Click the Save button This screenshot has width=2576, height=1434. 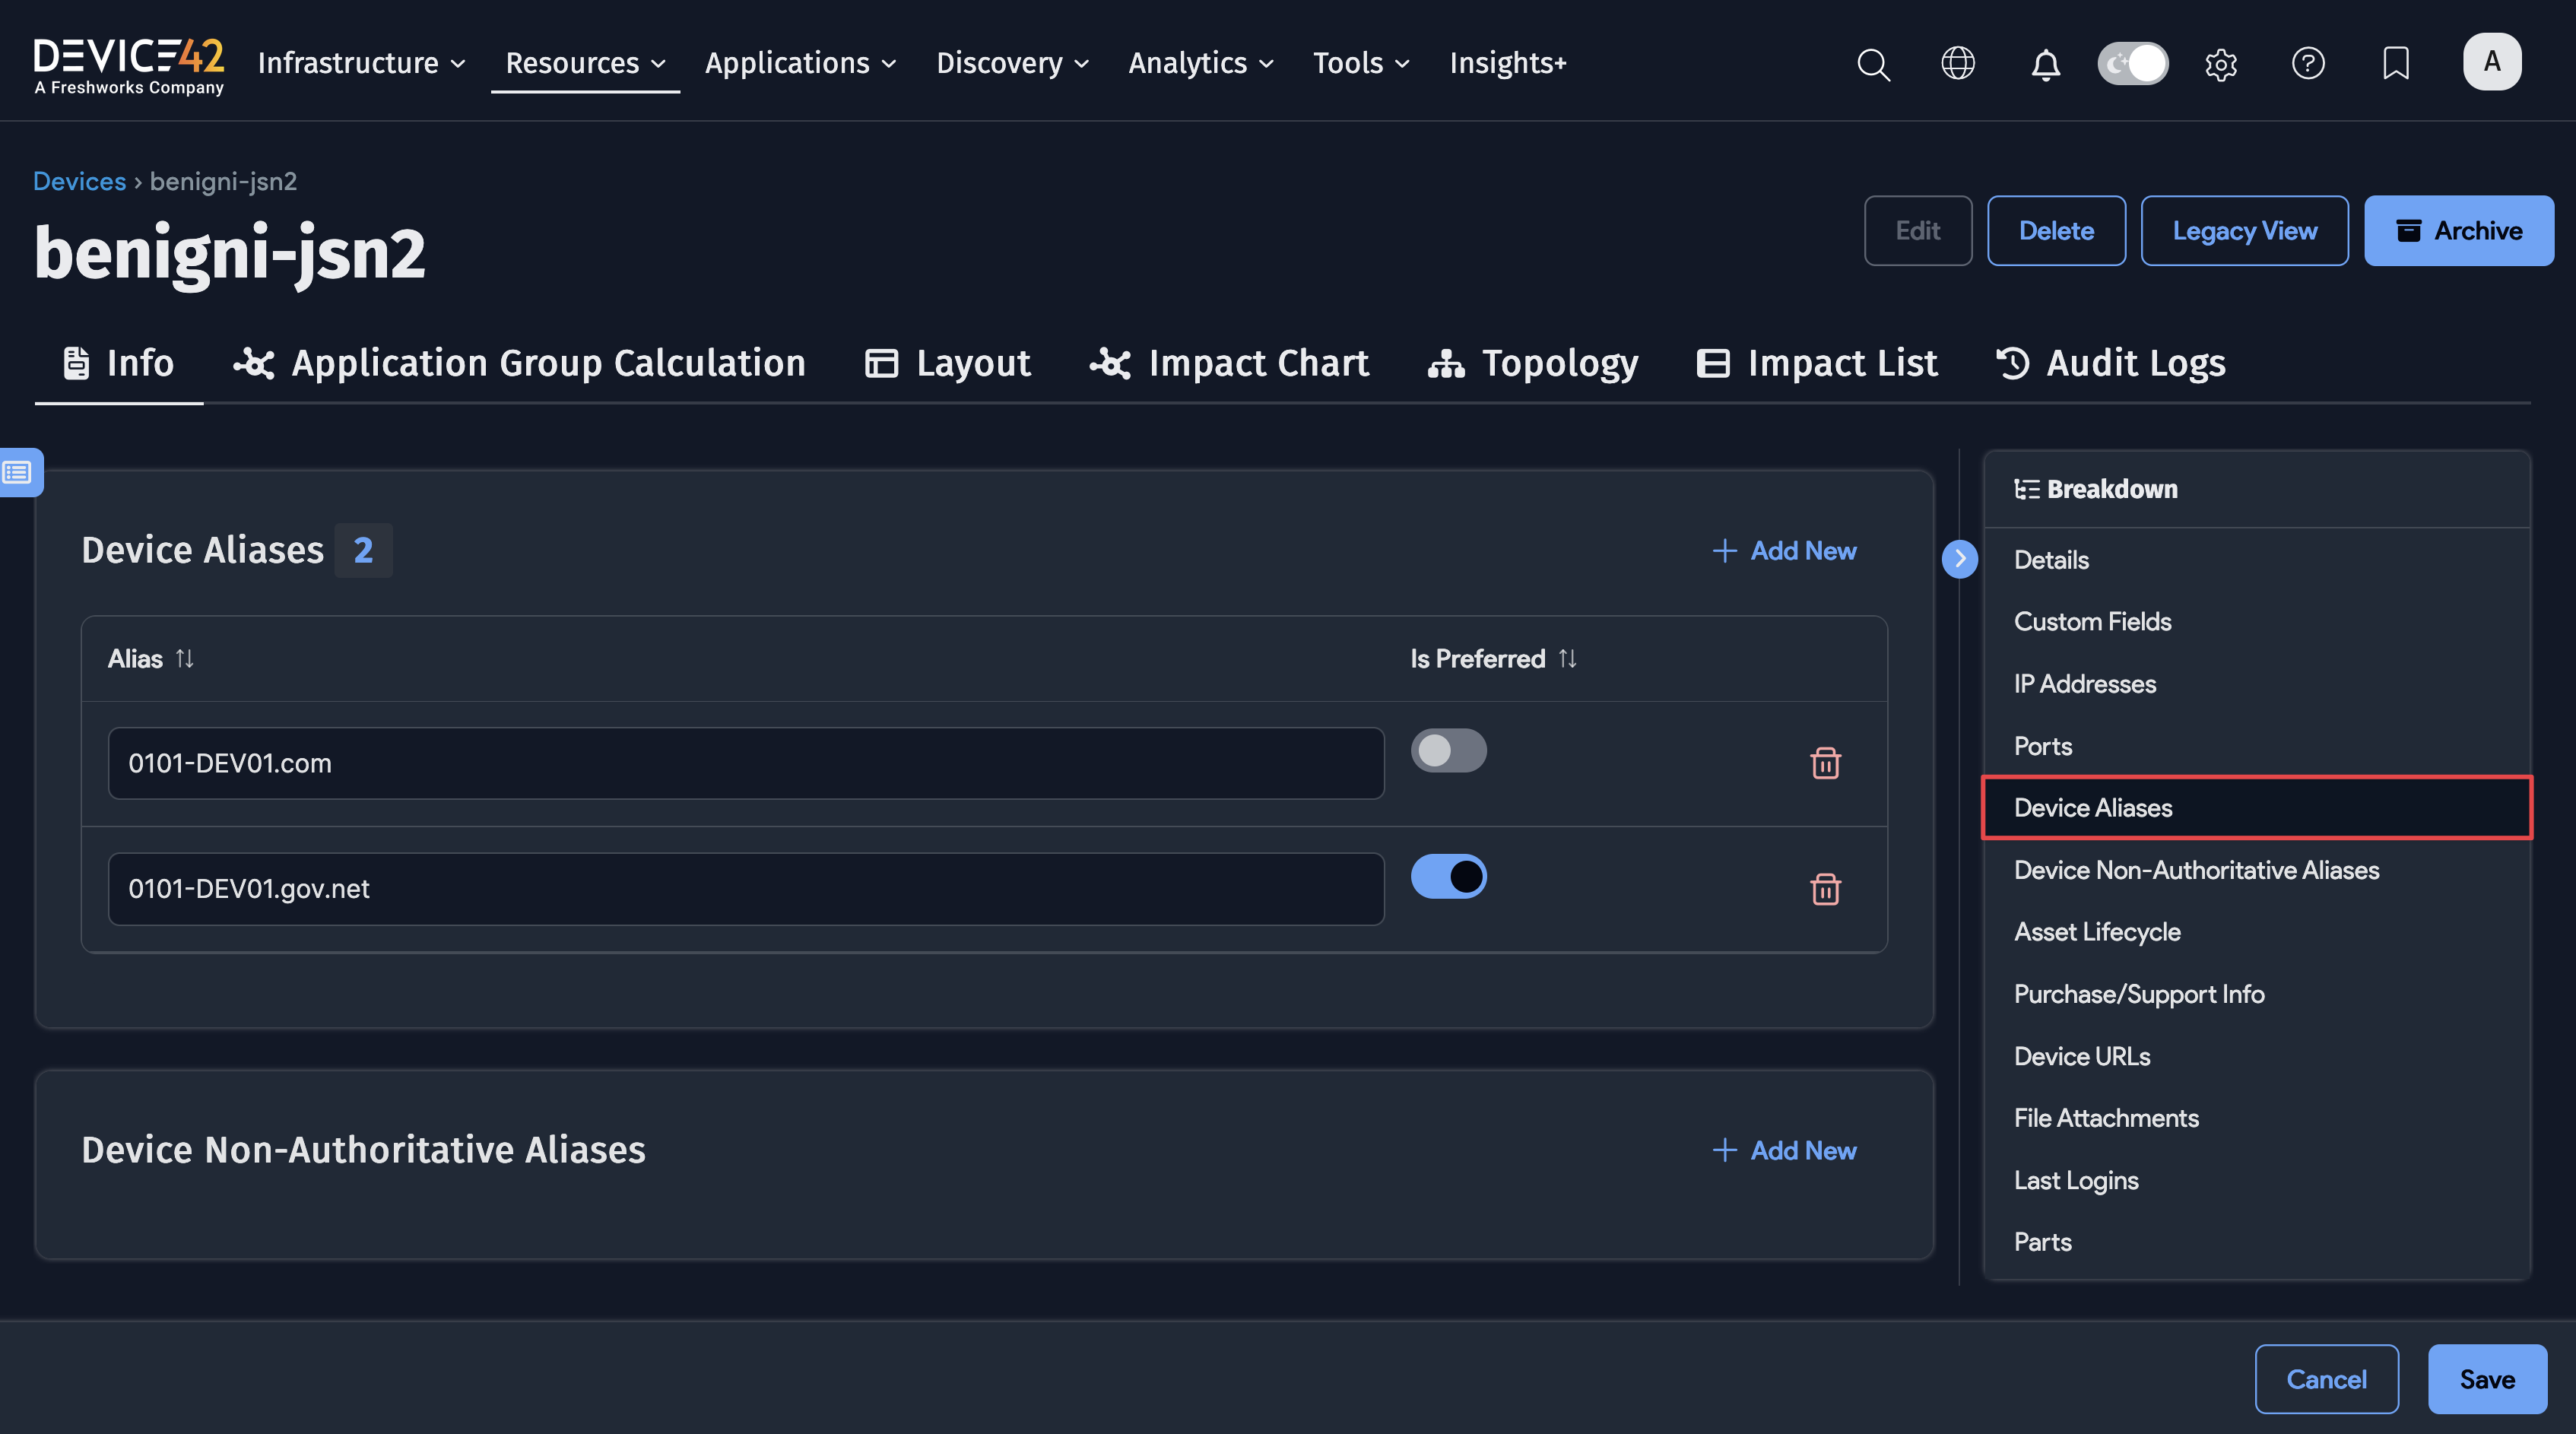(2486, 1379)
